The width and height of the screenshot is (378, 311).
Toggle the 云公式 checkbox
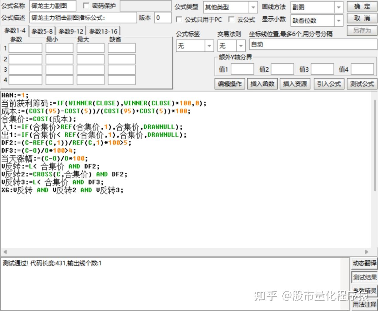[231, 19]
